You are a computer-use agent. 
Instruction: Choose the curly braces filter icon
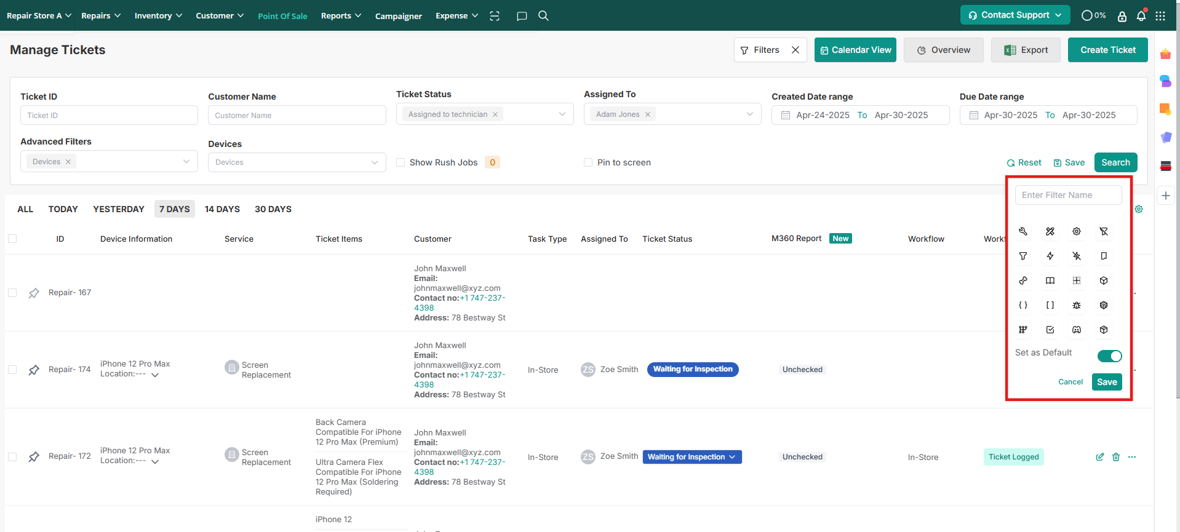1023,305
